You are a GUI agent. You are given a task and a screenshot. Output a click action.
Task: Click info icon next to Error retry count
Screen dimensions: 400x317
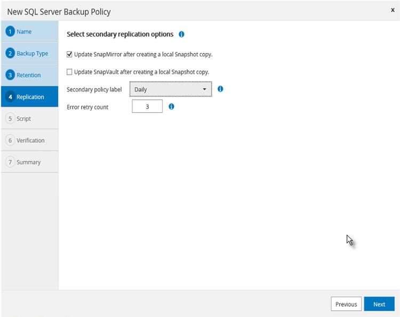click(x=171, y=107)
